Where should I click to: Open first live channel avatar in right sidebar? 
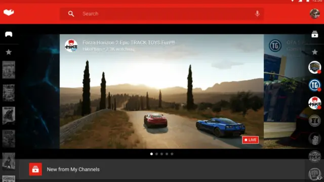(x=315, y=67)
